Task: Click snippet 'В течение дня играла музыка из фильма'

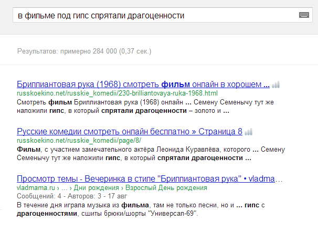Action: 83,205
